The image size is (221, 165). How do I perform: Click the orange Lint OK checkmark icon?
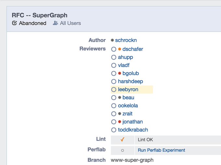pyautogui.click(x=122, y=140)
